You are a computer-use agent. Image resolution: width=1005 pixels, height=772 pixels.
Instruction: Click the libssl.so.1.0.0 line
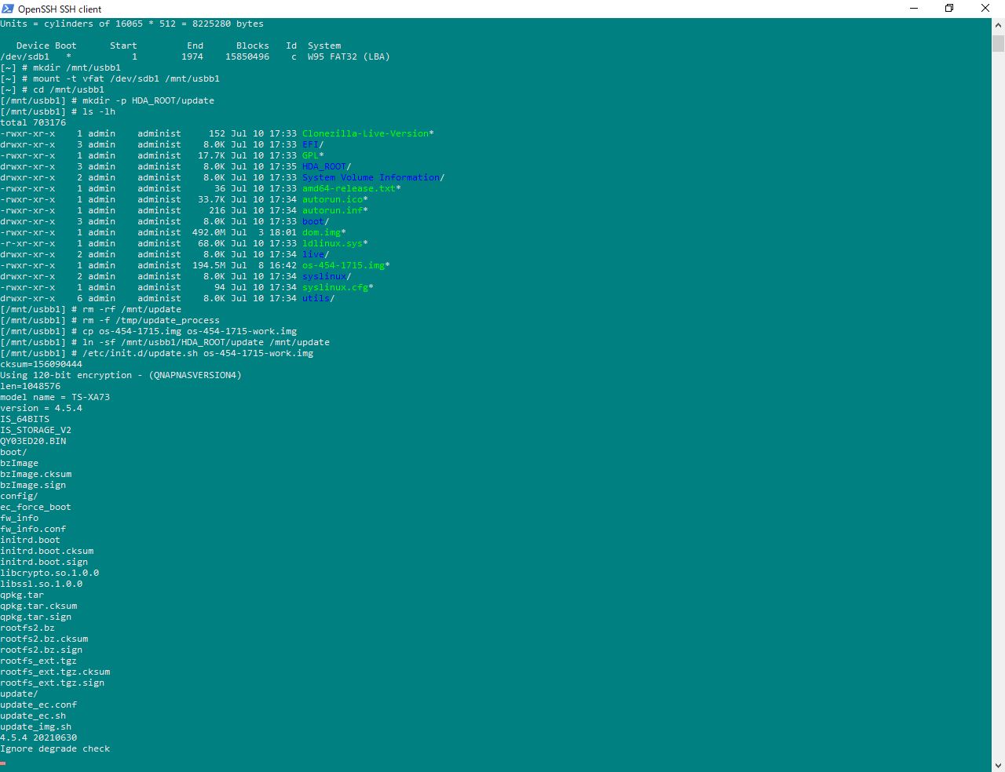pyautogui.click(x=41, y=584)
